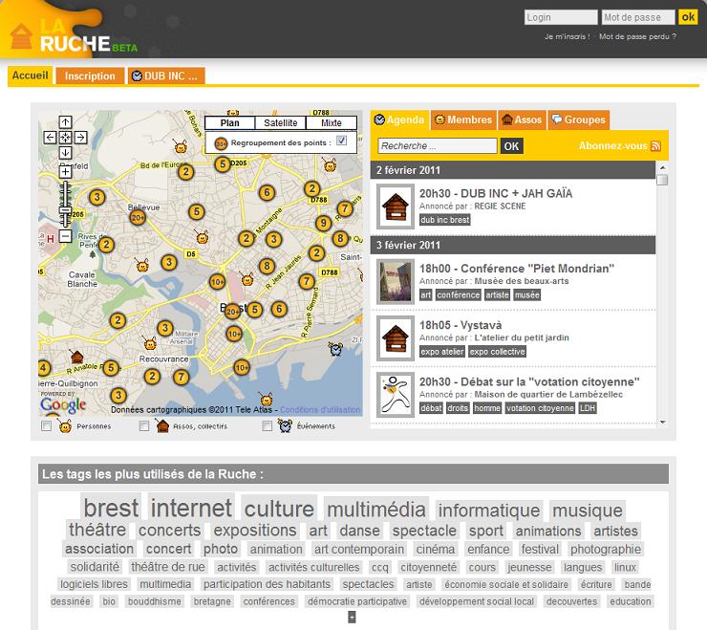
Task: Click the agenda scrollbar up arrow
Action: click(x=662, y=167)
